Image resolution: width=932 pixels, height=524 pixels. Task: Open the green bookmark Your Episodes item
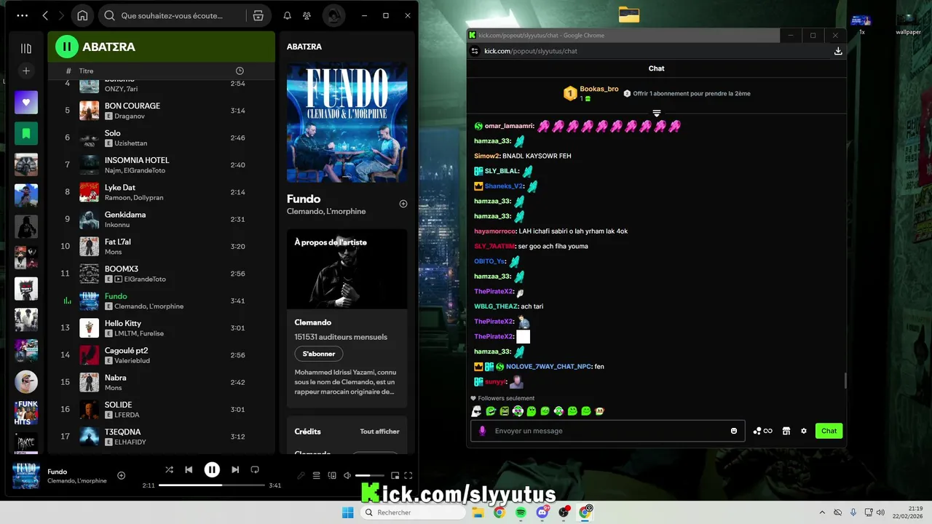(26, 133)
